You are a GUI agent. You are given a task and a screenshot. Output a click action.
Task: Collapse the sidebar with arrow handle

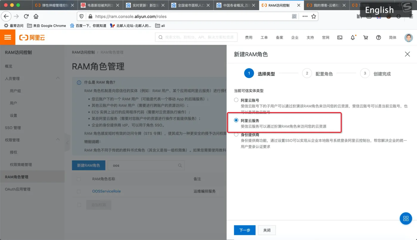point(67,143)
